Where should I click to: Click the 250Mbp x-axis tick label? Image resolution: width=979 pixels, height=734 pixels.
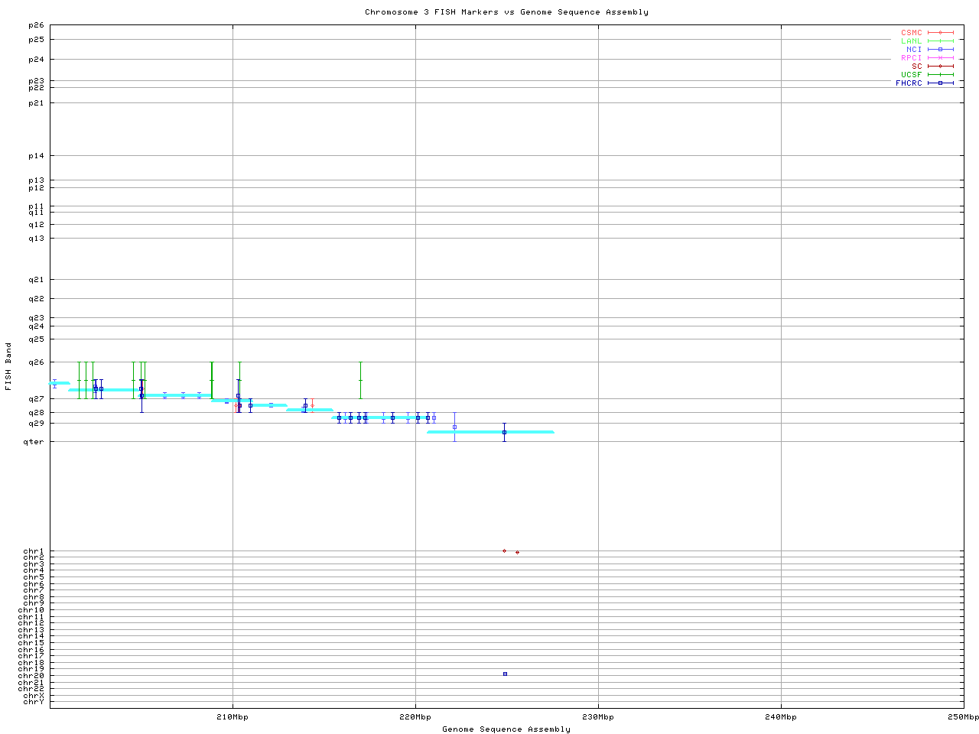963,717
